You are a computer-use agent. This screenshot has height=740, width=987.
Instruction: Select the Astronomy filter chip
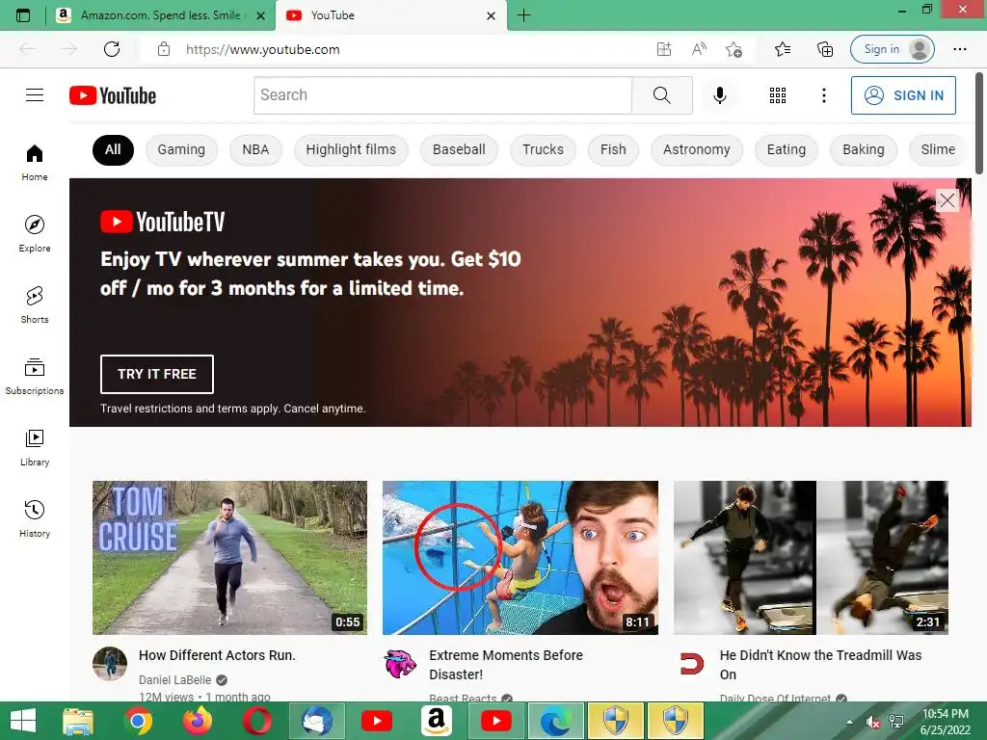coord(696,149)
